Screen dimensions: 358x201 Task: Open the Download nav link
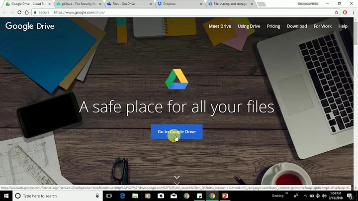click(297, 26)
